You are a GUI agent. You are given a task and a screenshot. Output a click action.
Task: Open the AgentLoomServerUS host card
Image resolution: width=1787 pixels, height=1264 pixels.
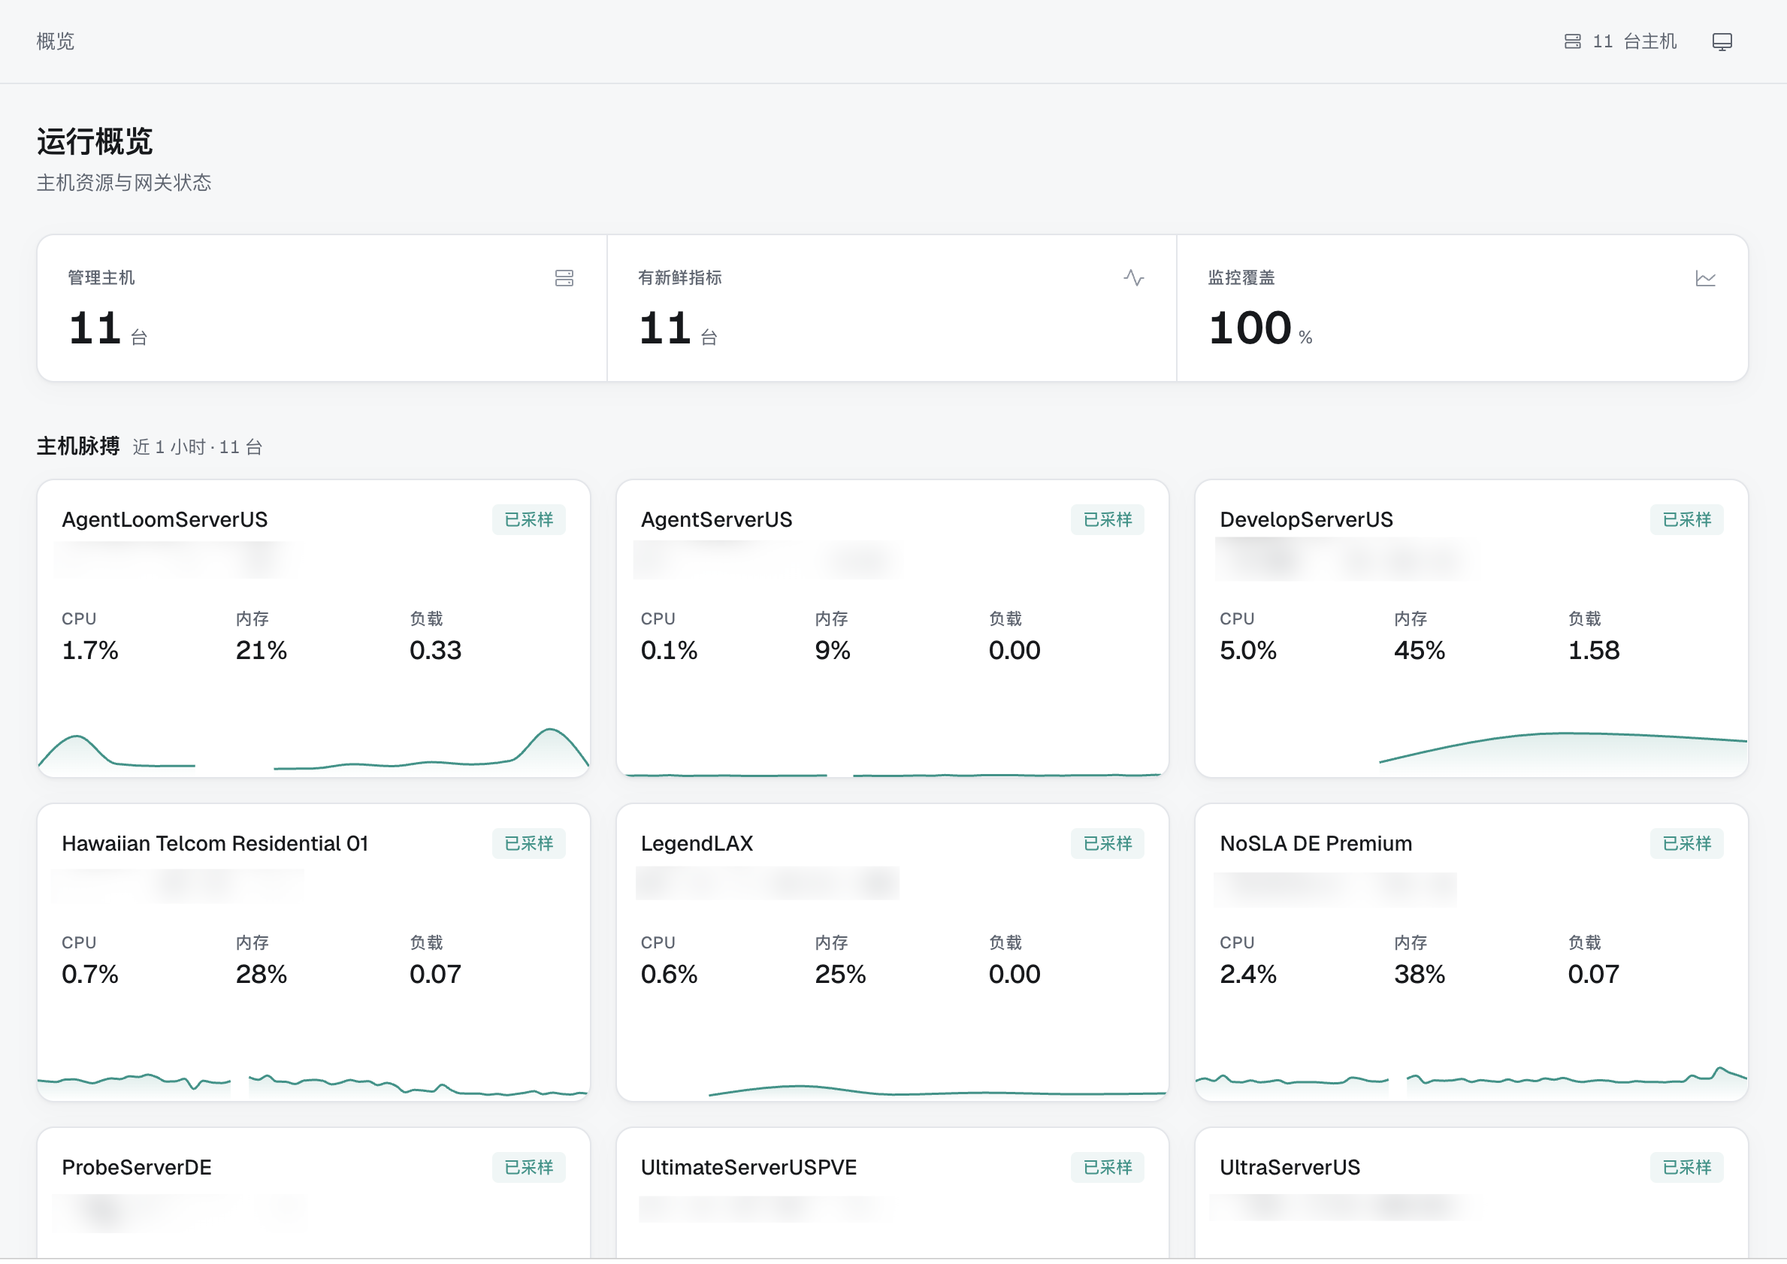tap(313, 628)
